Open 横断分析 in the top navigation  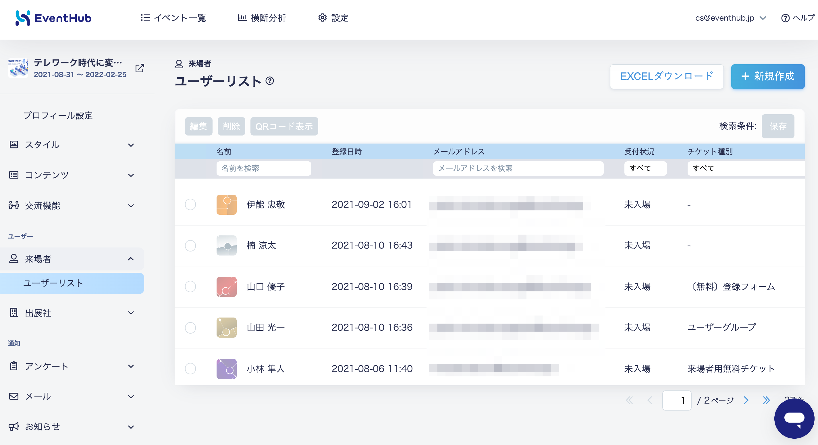(x=262, y=18)
